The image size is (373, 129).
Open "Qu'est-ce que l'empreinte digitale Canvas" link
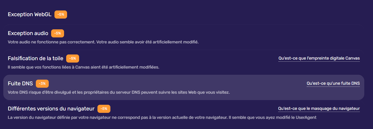pyautogui.click(x=319, y=58)
